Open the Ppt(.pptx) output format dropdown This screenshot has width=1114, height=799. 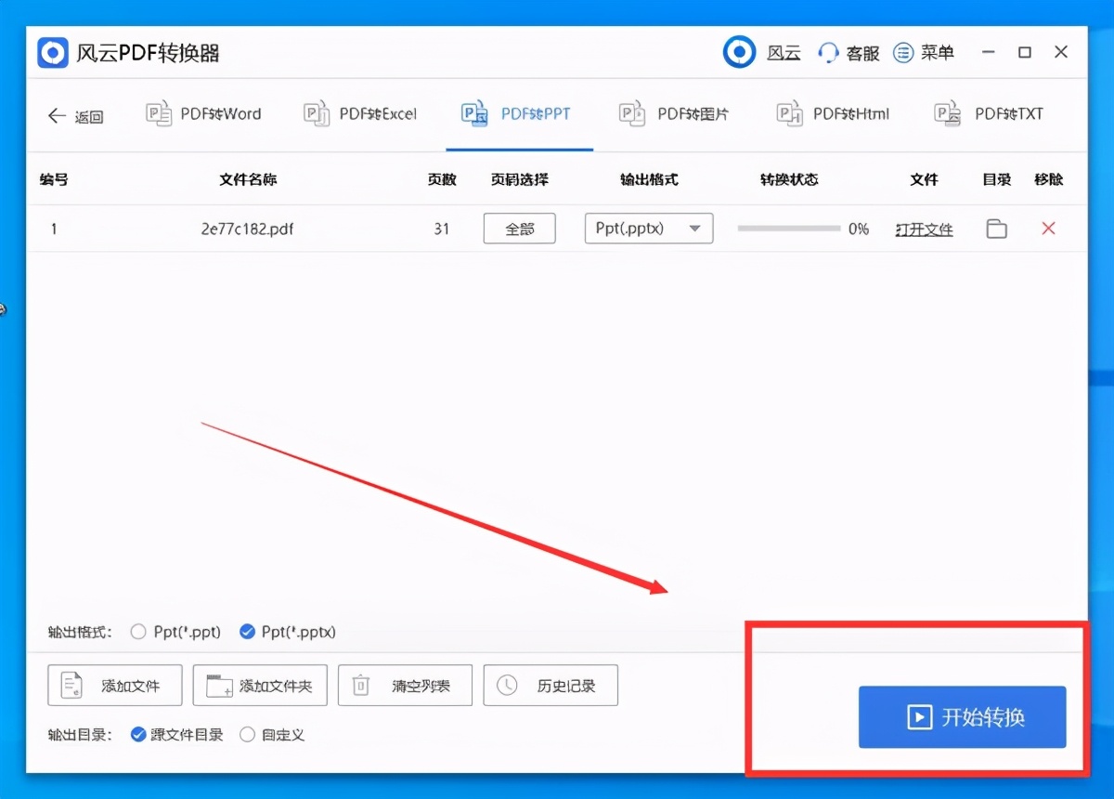tap(648, 229)
